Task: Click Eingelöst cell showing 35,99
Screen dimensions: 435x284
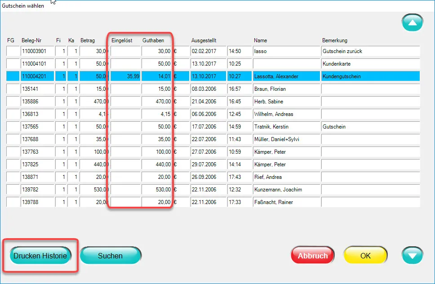Action: (126, 76)
